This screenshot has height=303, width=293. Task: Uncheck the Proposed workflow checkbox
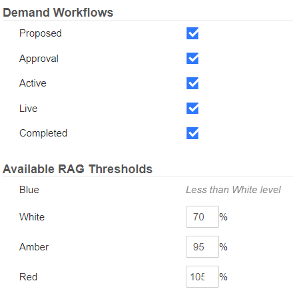(x=192, y=33)
